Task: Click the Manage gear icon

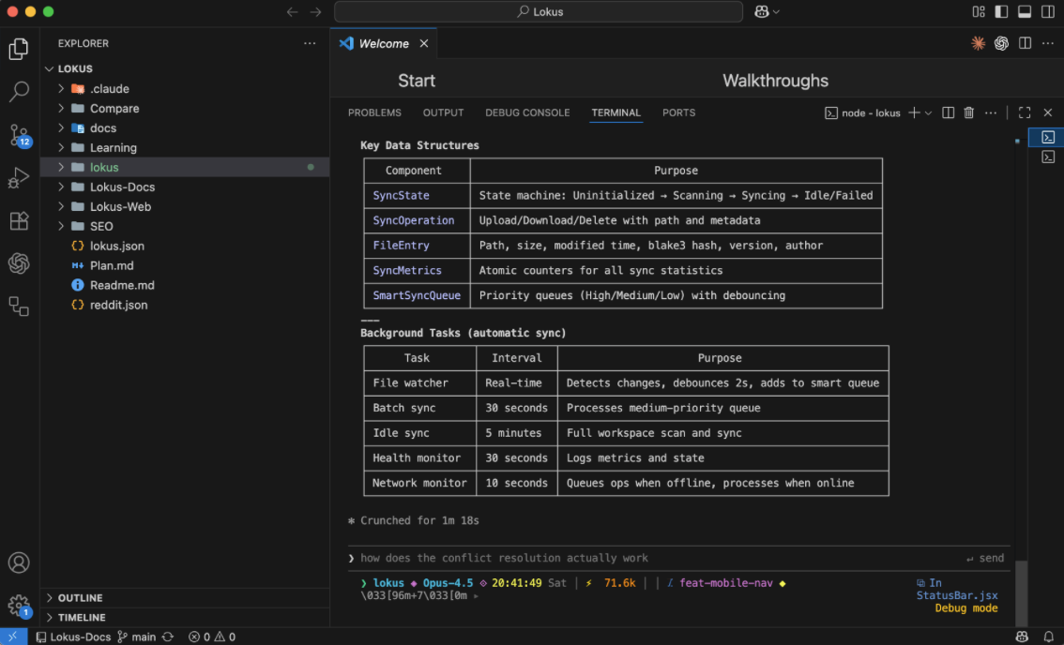Action: (x=19, y=605)
